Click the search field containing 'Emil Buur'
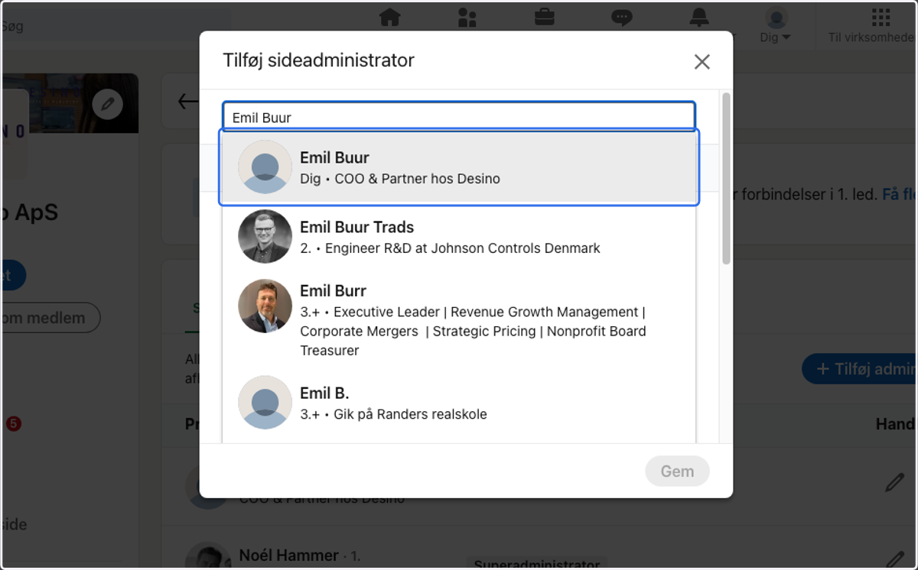Image resolution: width=918 pixels, height=570 pixels. pyautogui.click(x=459, y=117)
